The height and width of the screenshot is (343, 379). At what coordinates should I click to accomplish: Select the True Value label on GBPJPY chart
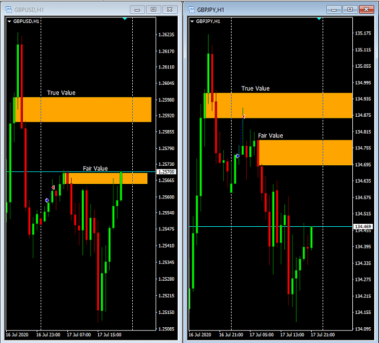pyautogui.click(x=255, y=88)
